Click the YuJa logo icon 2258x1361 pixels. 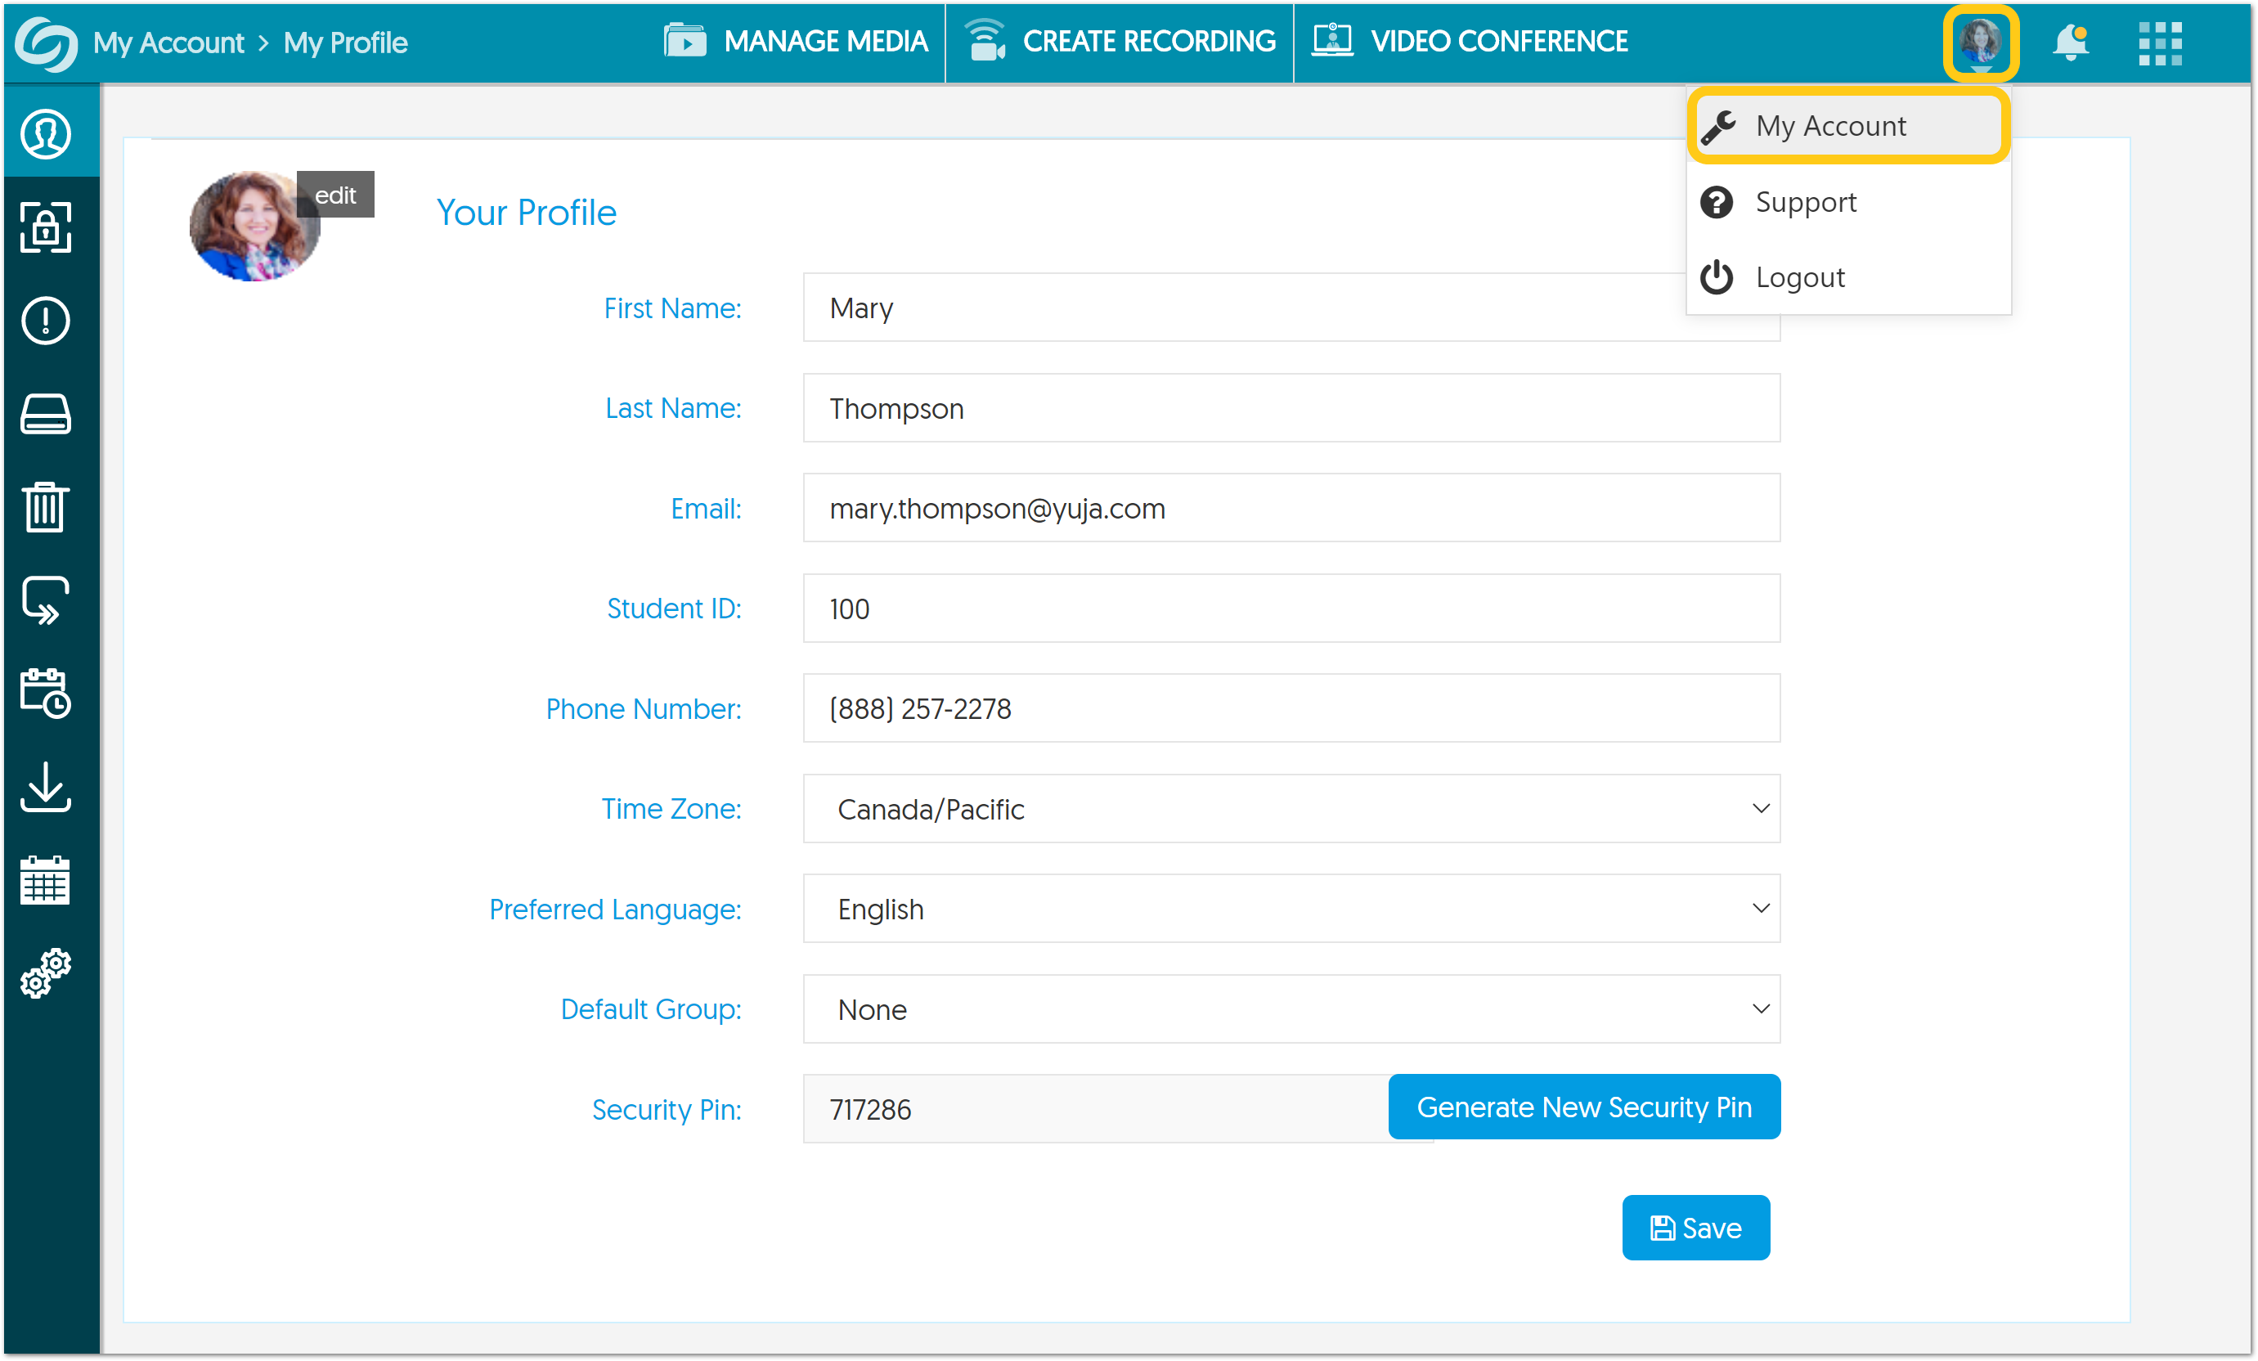tap(46, 43)
